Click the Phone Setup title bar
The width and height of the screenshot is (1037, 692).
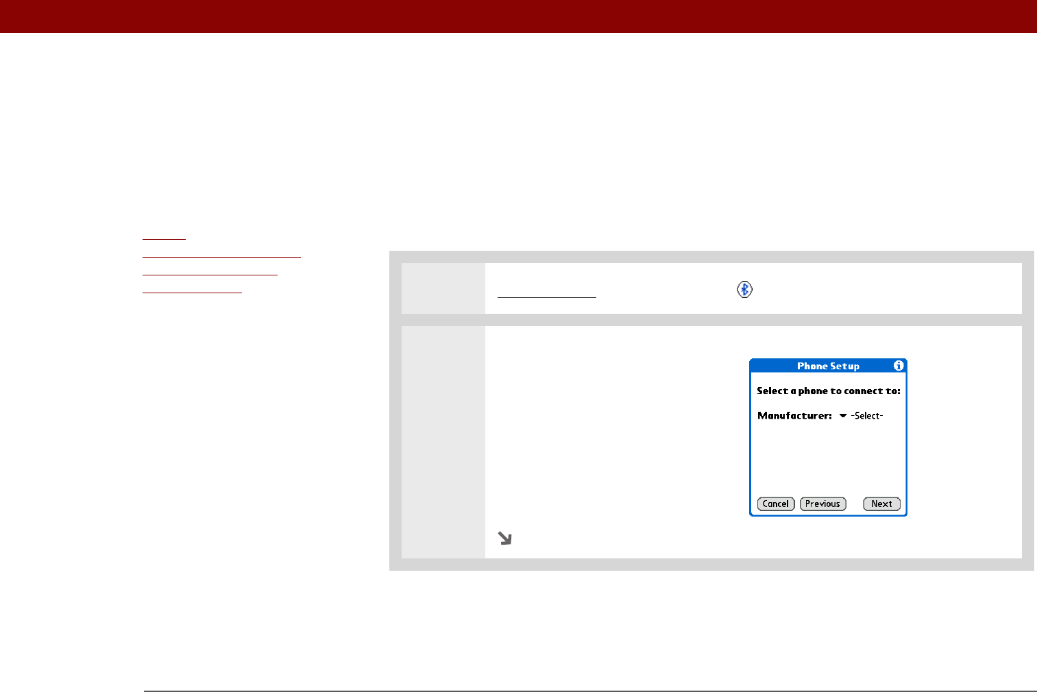tap(828, 366)
